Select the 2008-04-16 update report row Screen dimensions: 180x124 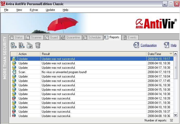click(x=93, y=85)
